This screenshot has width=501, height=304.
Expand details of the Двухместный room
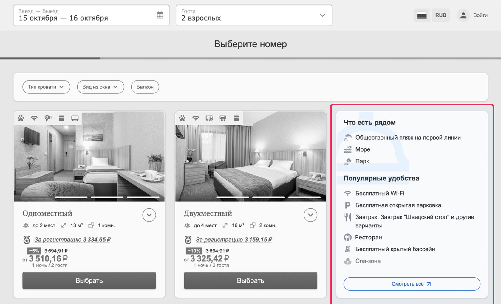click(310, 215)
